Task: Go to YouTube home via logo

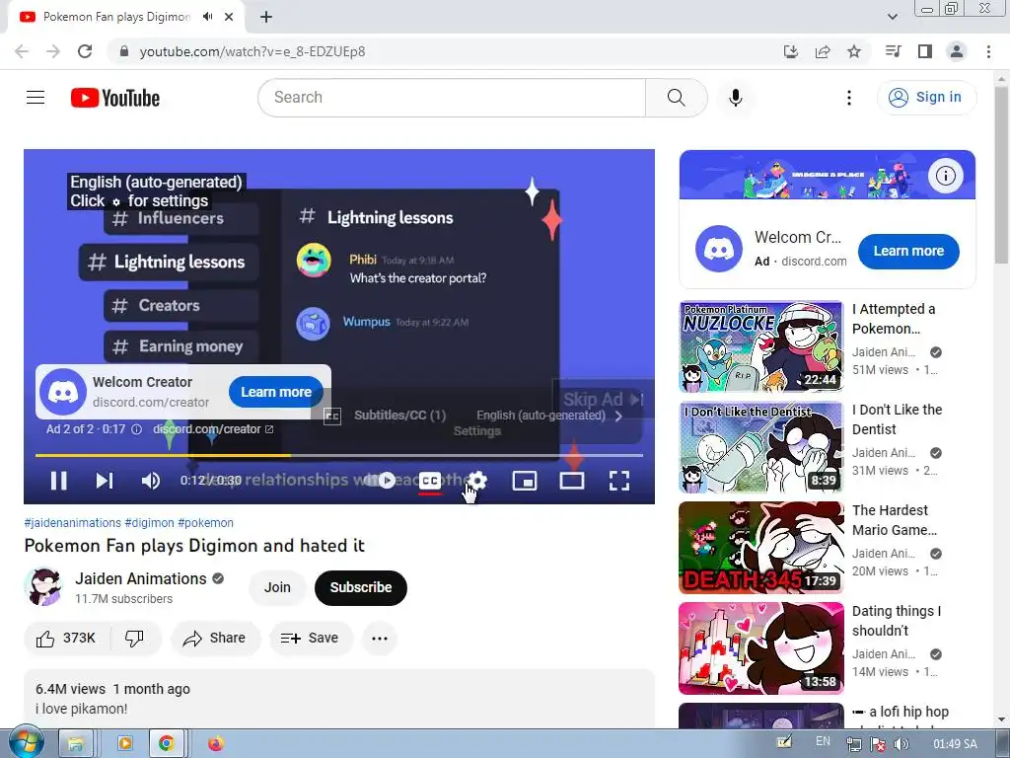Action: (x=115, y=98)
